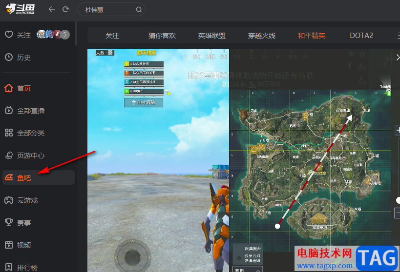Click the 人数 89 player count
The width and height of the screenshot is (400, 272).
105,53
